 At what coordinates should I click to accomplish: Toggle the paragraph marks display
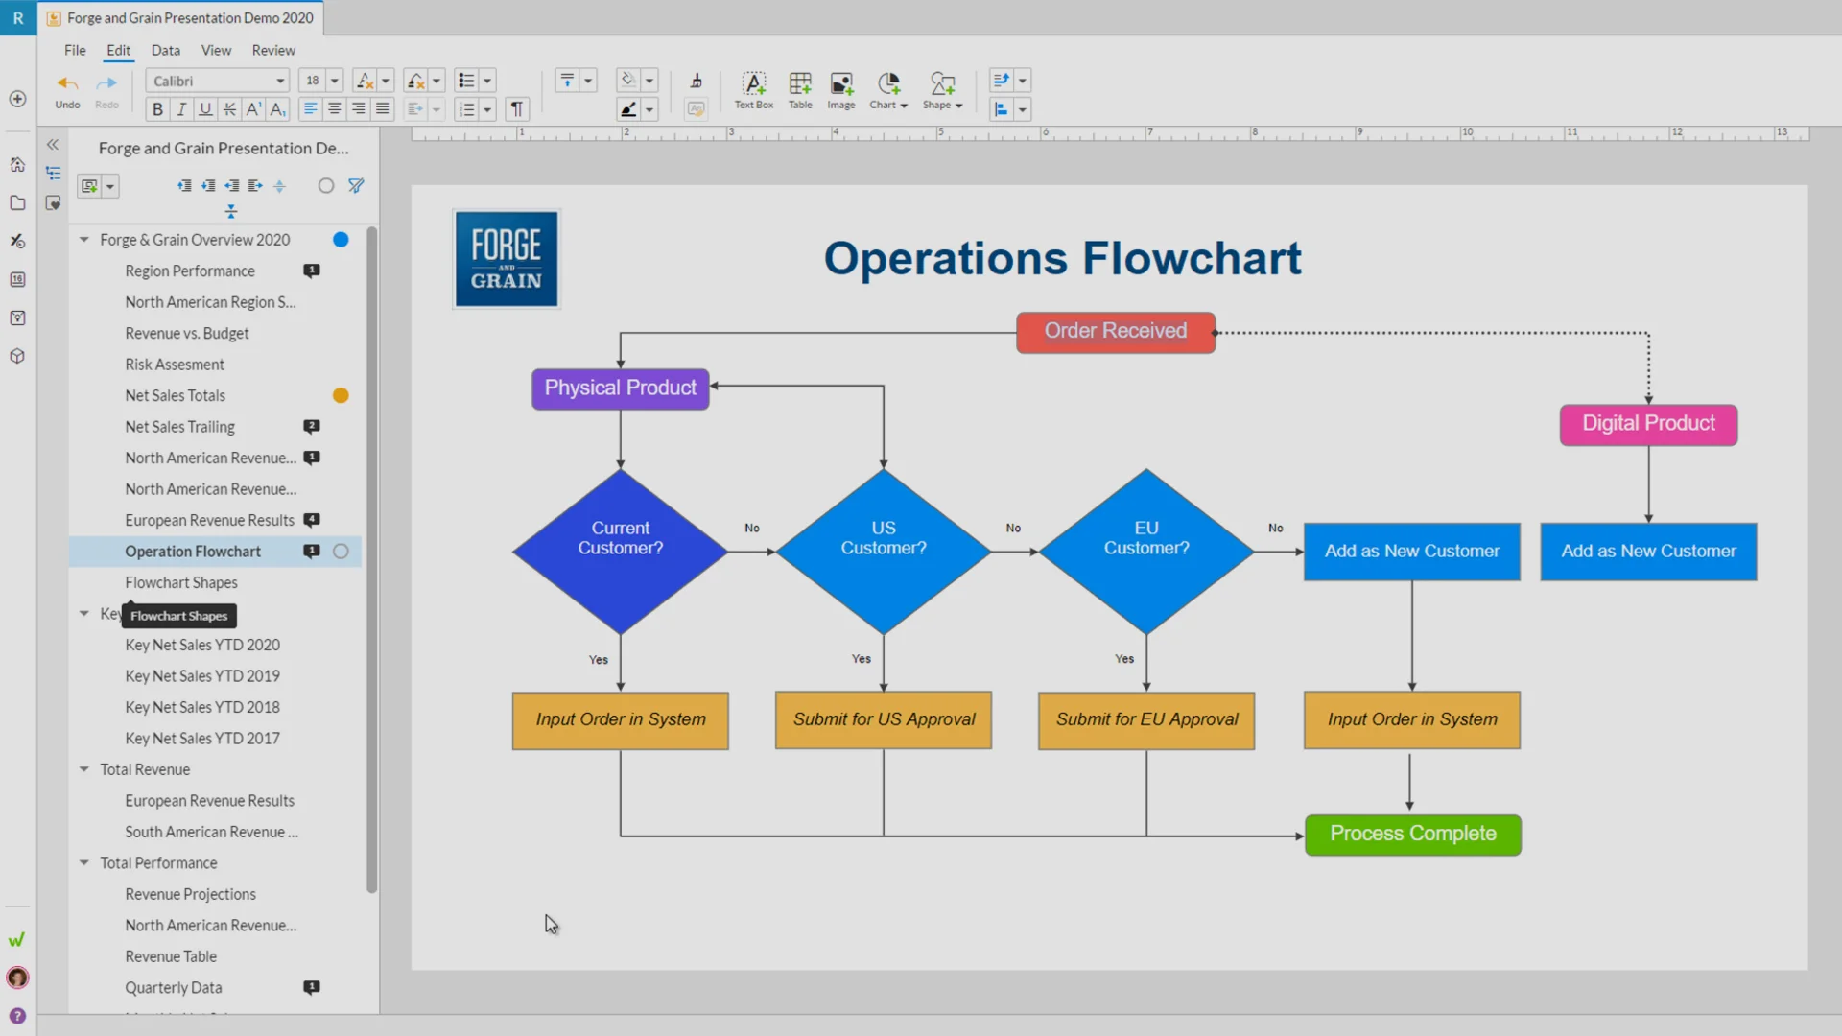pyautogui.click(x=517, y=108)
